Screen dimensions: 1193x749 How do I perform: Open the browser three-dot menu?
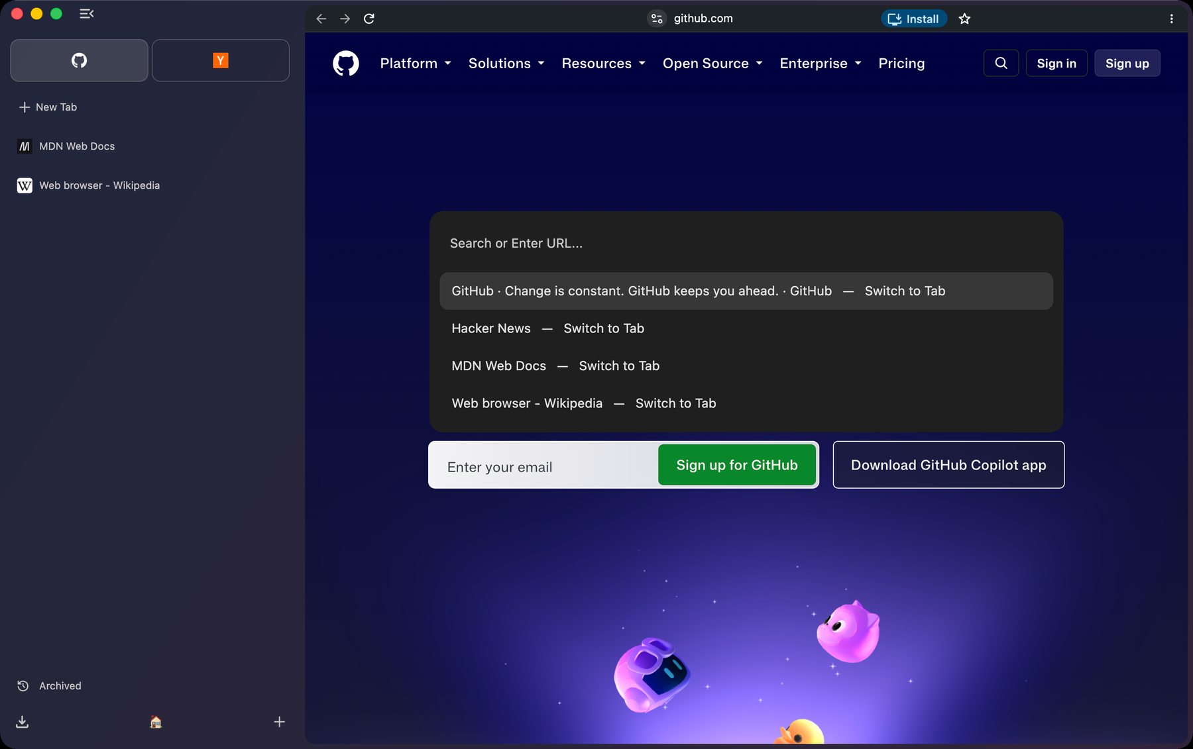click(x=1171, y=19)
